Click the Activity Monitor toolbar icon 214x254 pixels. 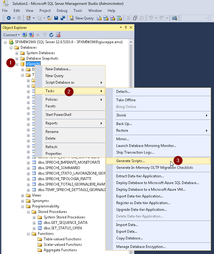[174, 18]
